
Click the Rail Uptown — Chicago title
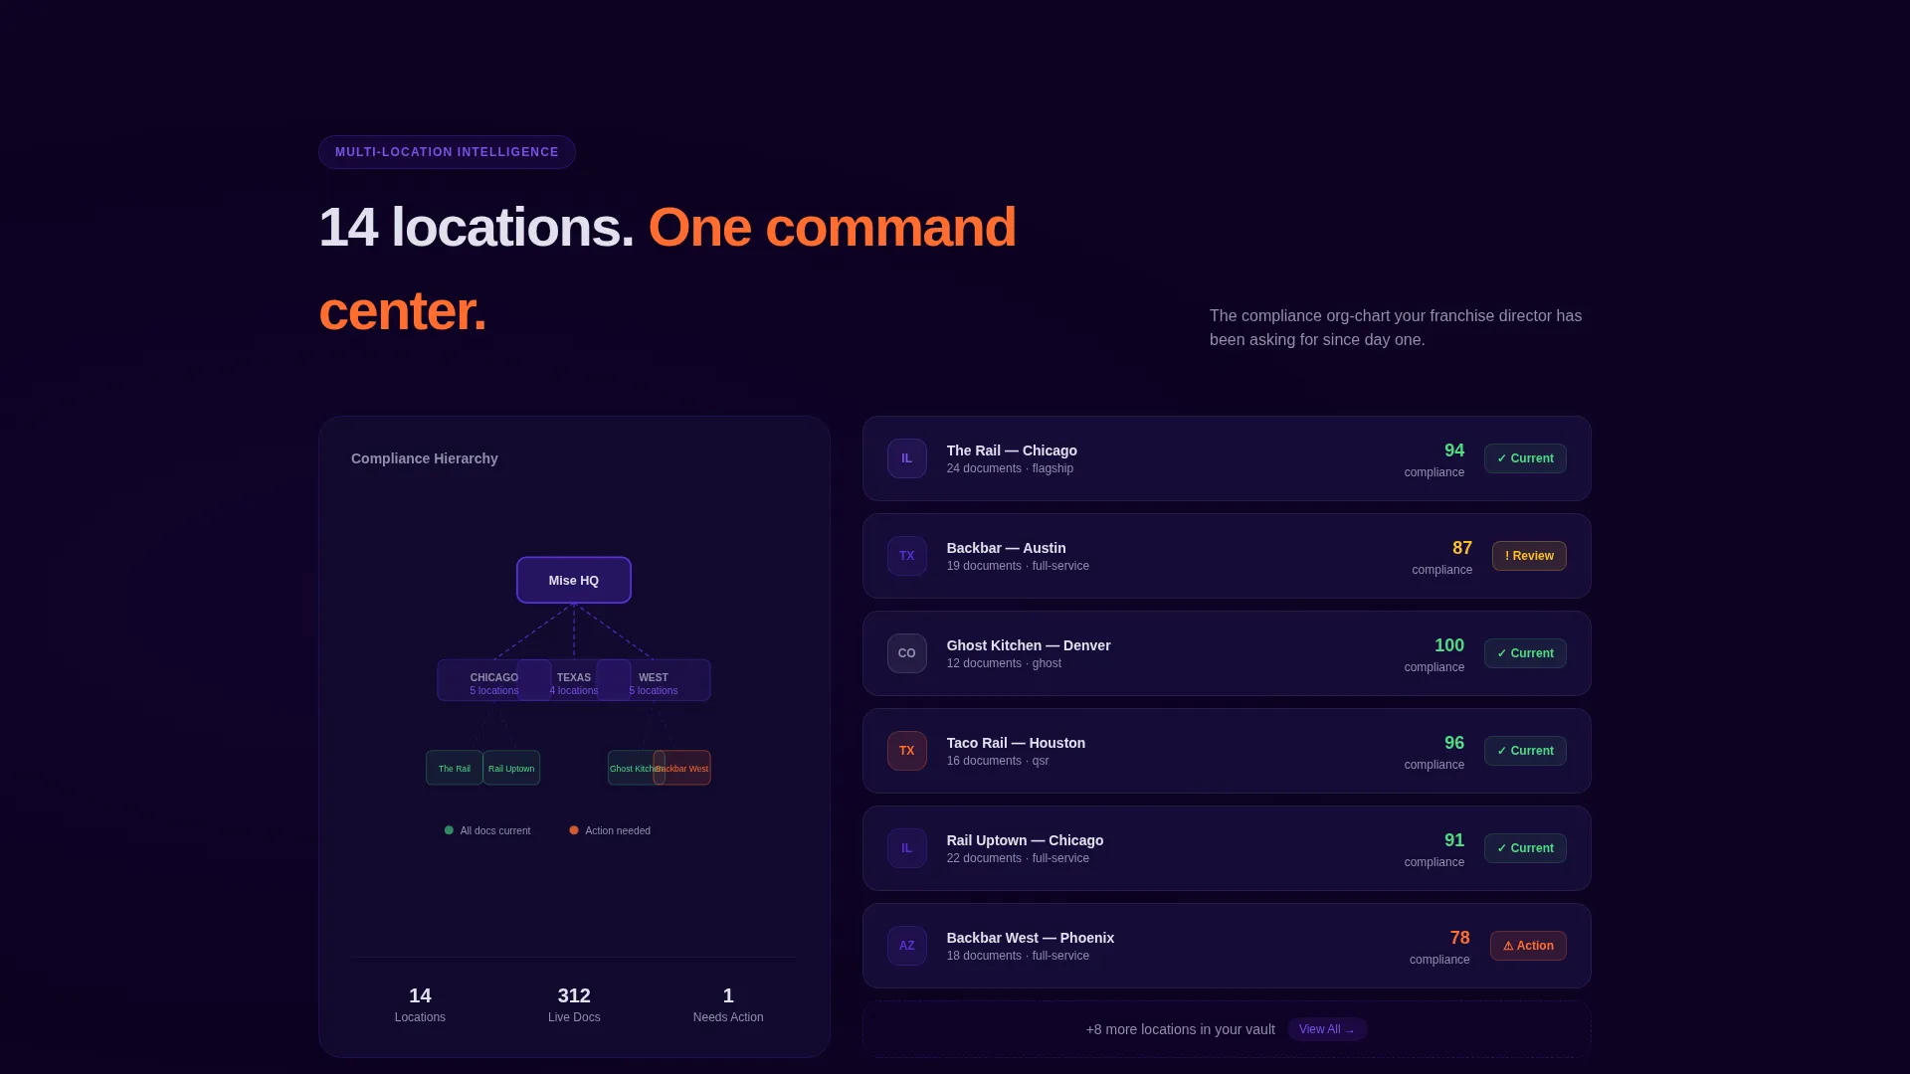click(x=1025, y=840)
